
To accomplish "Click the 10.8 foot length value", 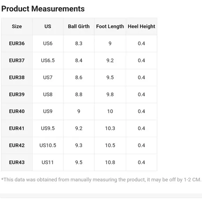I will point(110,162).
